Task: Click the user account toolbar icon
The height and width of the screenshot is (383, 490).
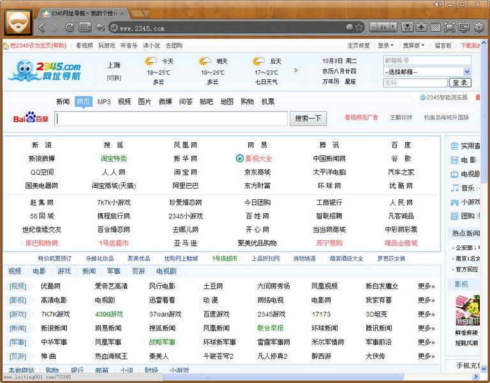Action: pyautogui.click(x=407, y=27)
